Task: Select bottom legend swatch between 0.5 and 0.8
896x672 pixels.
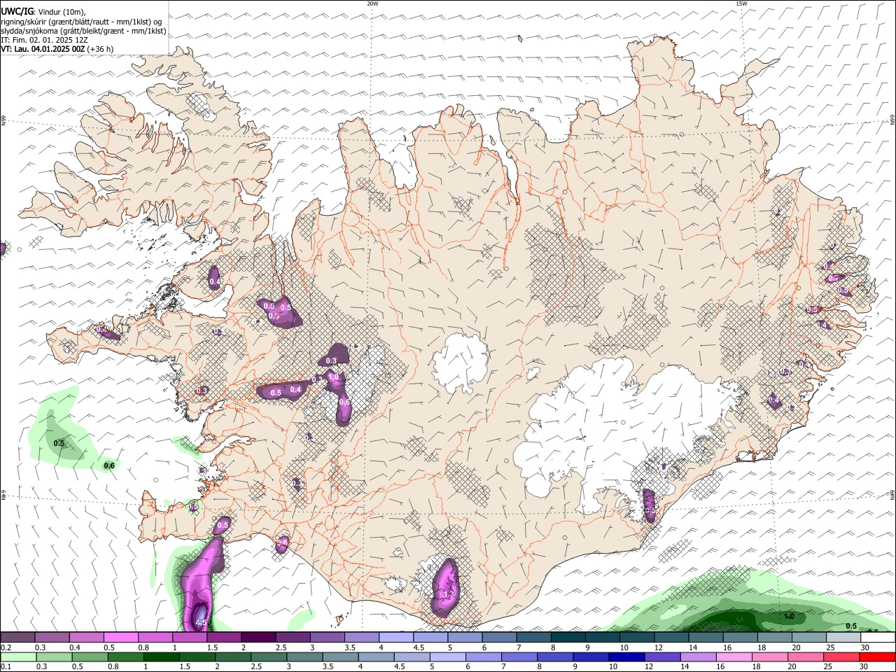Action: (x=90, y=657)
